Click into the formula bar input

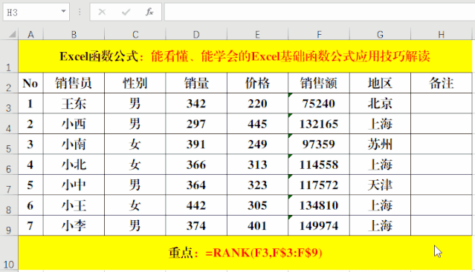click(320, 12)
